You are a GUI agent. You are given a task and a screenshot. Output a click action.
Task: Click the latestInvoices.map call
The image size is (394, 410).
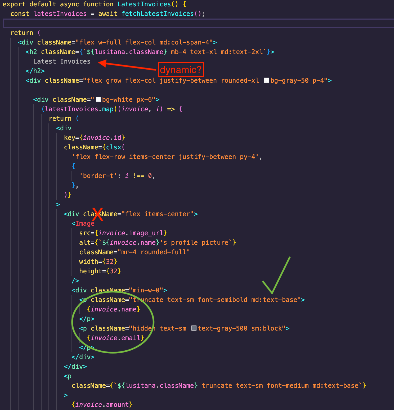79,109
